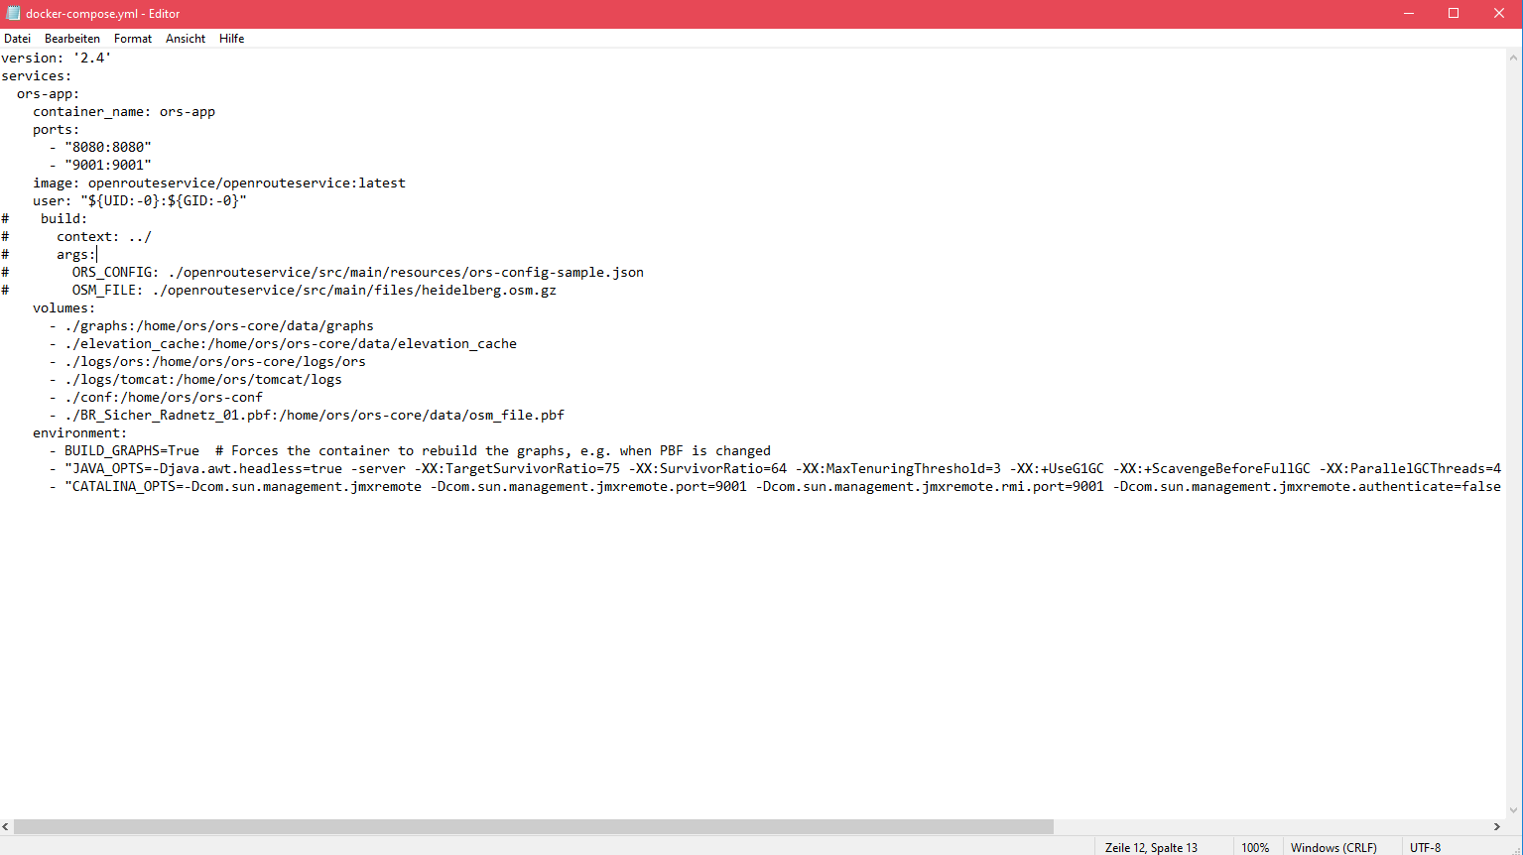Viewport: 1523px width, 855px height.
Task: Click the Zeile 12, Spalte 13 position indicator
Action: coord(1151,847)
